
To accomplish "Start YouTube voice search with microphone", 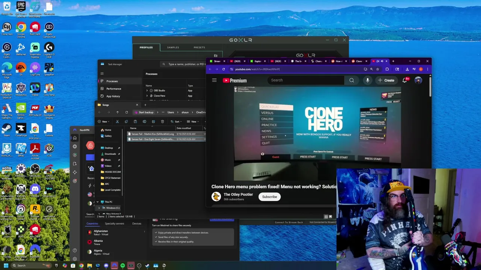I will 368,80.
